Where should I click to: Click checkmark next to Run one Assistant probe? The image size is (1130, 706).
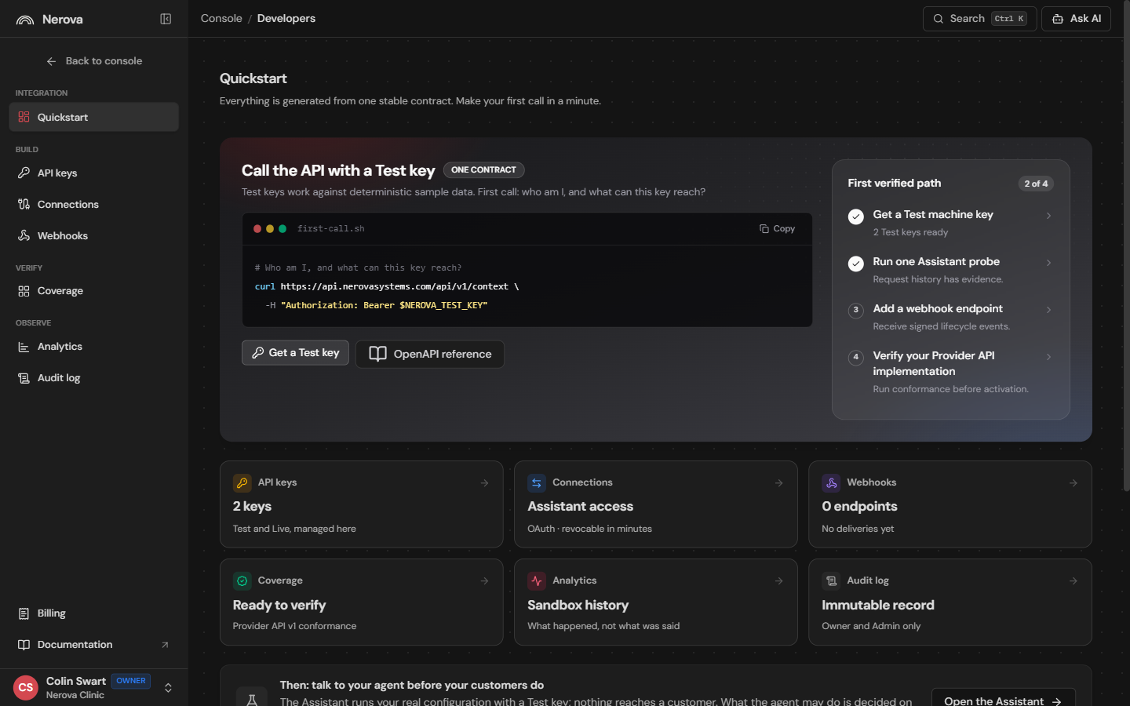[856, 264]
